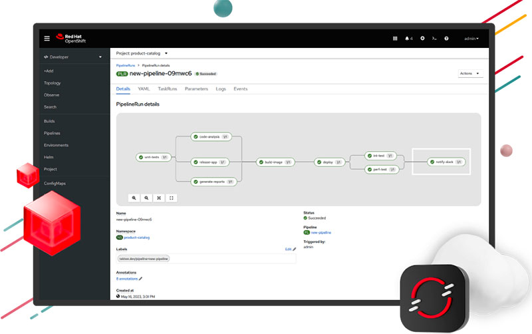Screen dimensions: 532x334
Task: Click the 'May 16, 2023, 3:01 PM' timestamp
Action: (x=138, y=297)
